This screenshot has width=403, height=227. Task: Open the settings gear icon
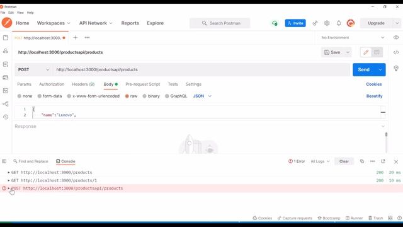click(x=327, y=23)
